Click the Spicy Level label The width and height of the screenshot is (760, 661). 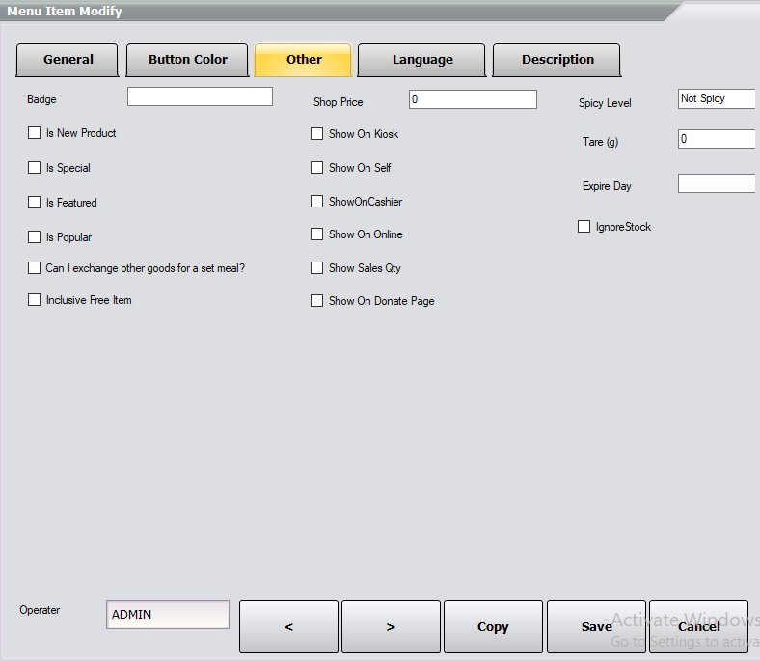click(x=605, y=103)
